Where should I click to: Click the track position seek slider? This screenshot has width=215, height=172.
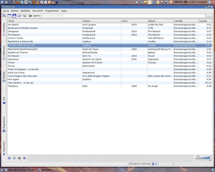coord(186,164)
